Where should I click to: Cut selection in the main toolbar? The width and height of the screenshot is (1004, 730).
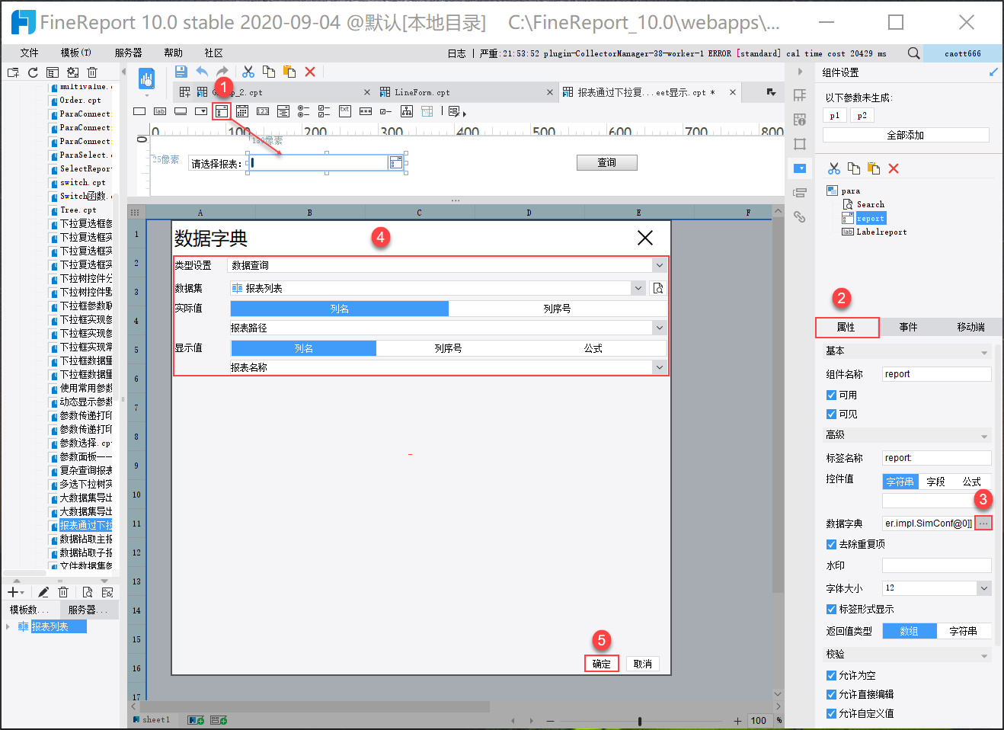(x=248, y=72)
